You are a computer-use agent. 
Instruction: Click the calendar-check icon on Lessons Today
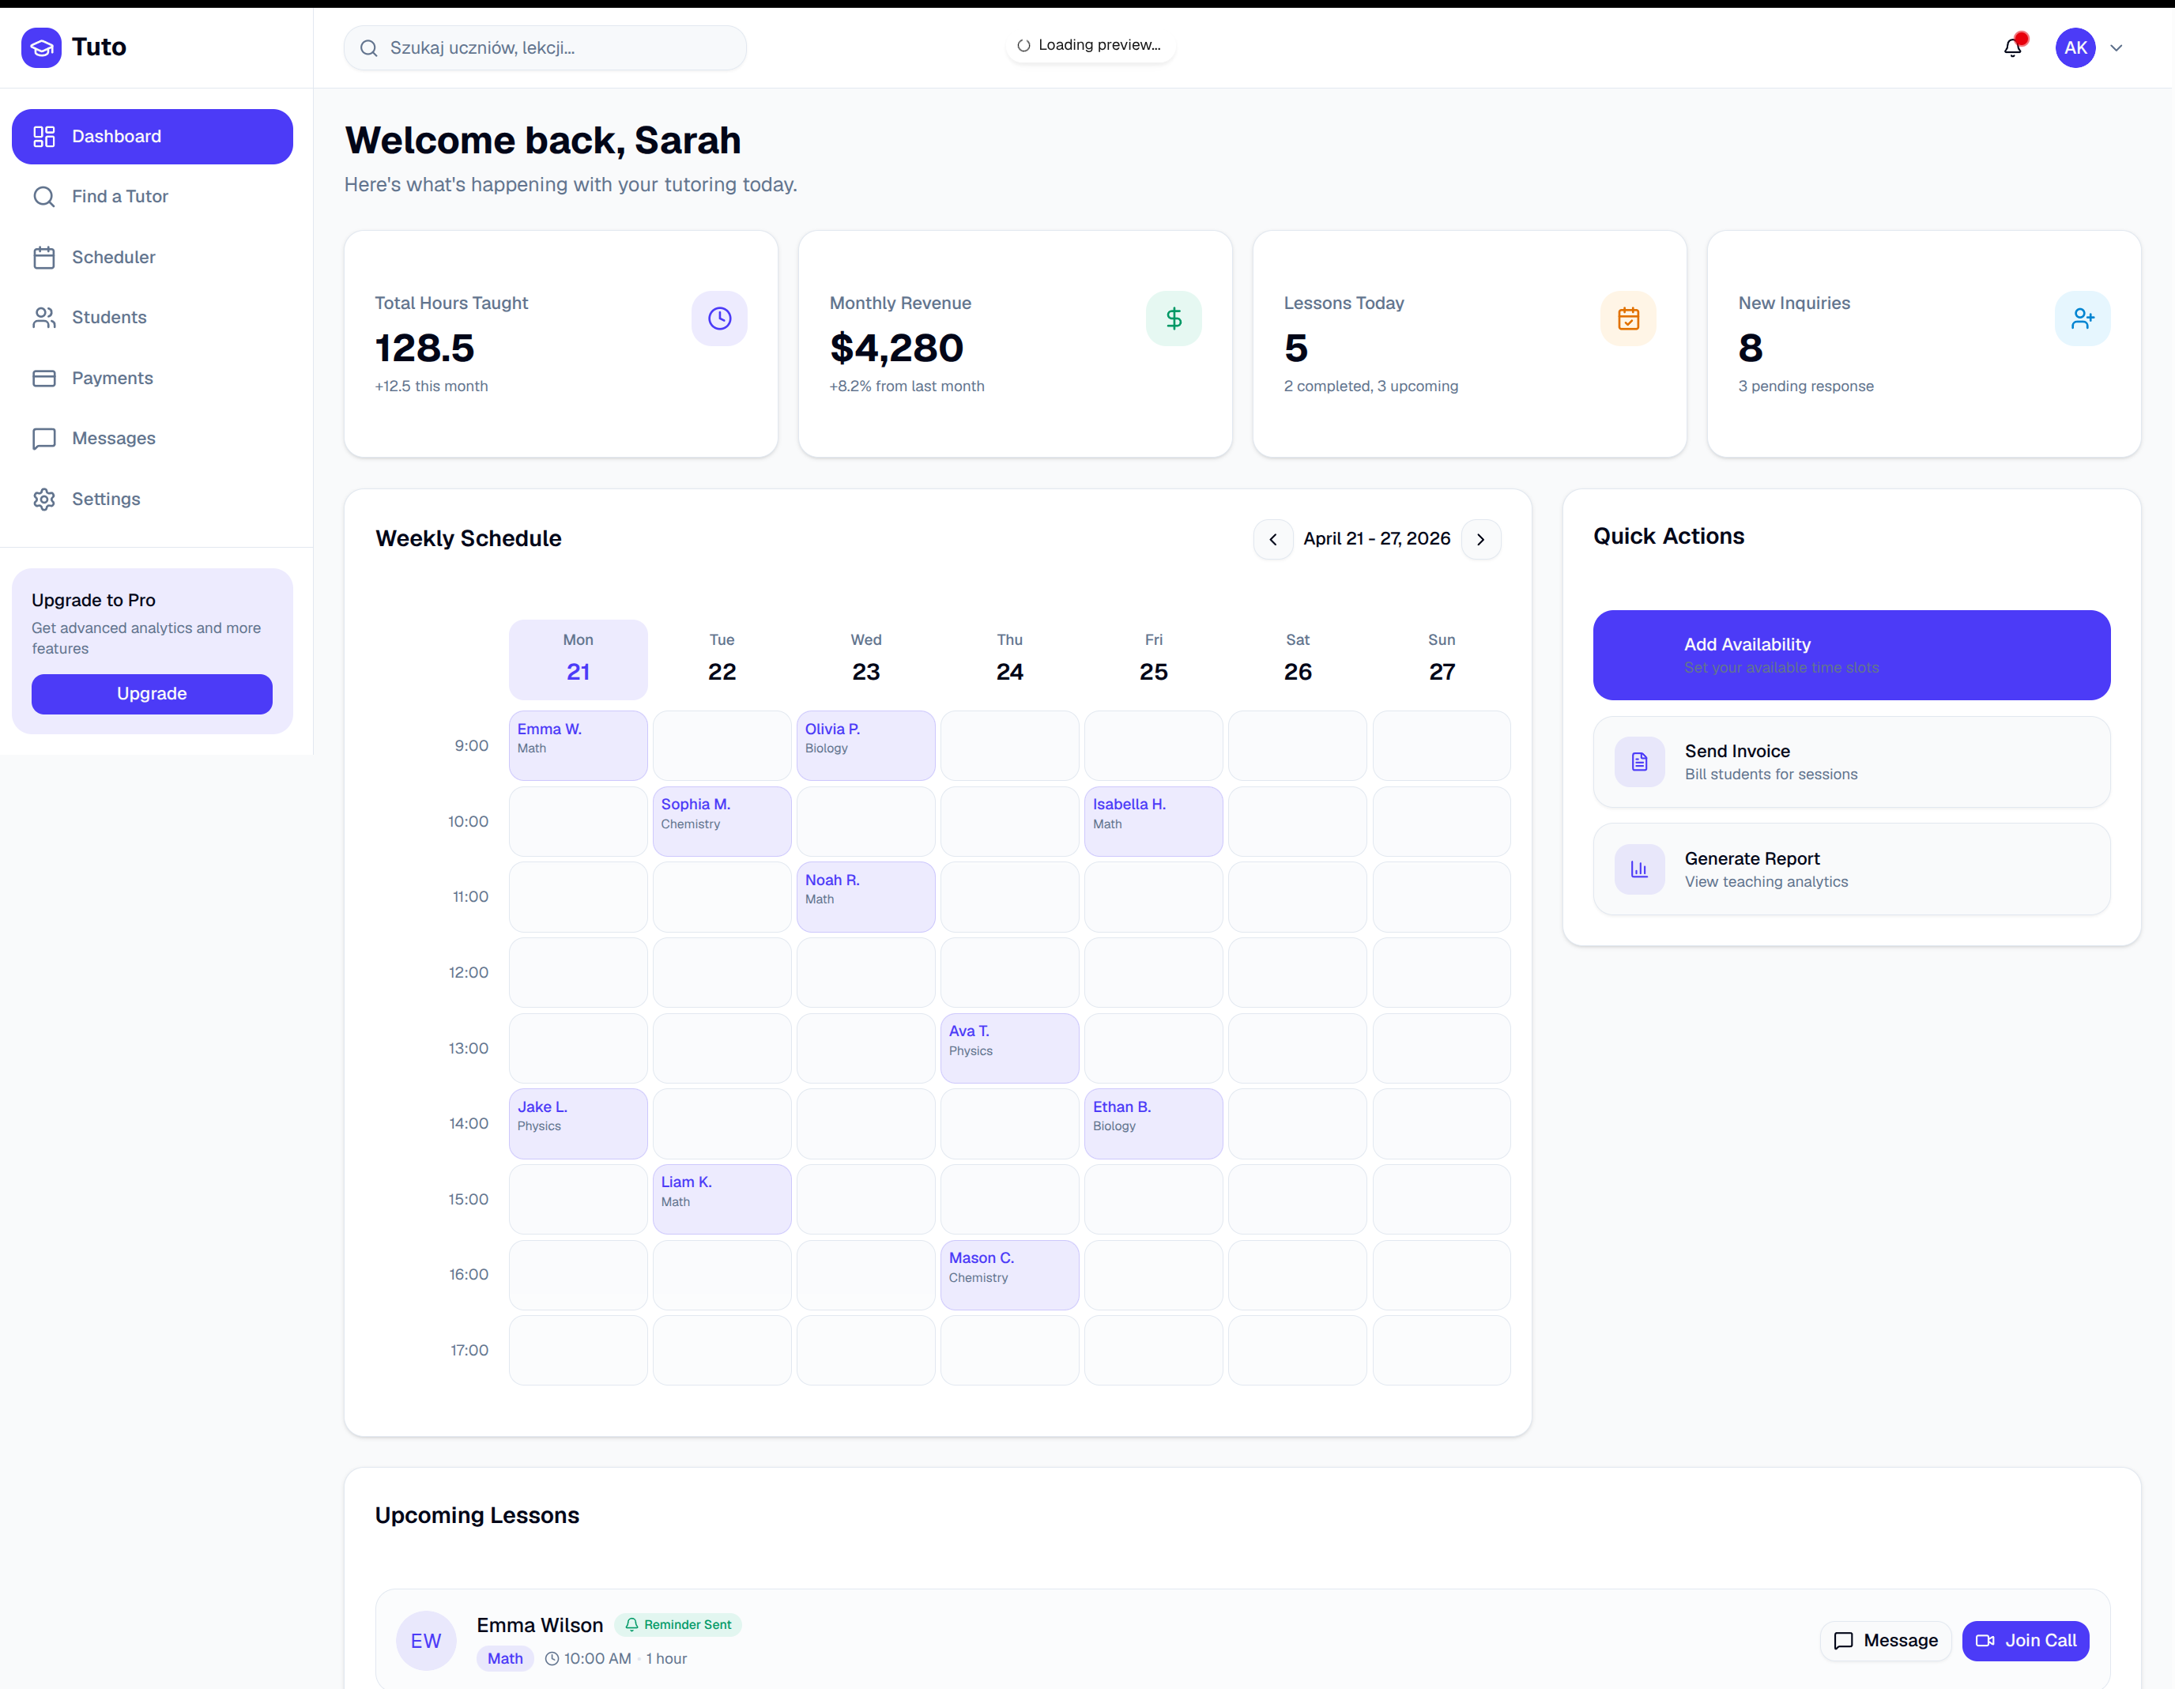(x=1628, y=319)
